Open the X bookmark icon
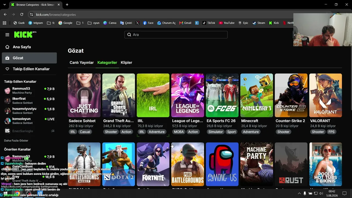Screen dimensions: 352x198 coord(137,23)
